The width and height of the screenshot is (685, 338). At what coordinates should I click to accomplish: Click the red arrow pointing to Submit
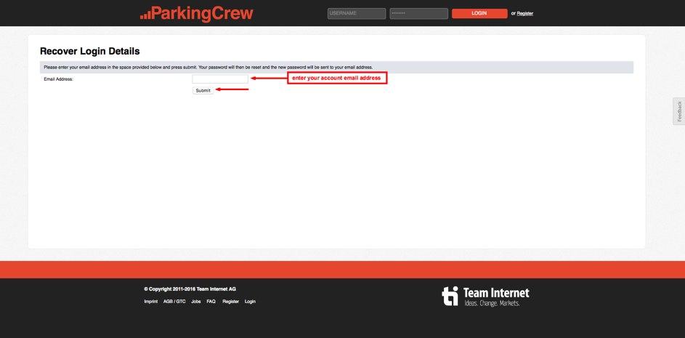click(232, 89)
